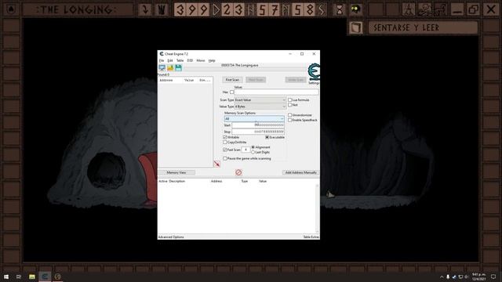Screen dimensions: 502x282
Task: Toggle the CopyOnWrite checkbox
Action: 225,143
